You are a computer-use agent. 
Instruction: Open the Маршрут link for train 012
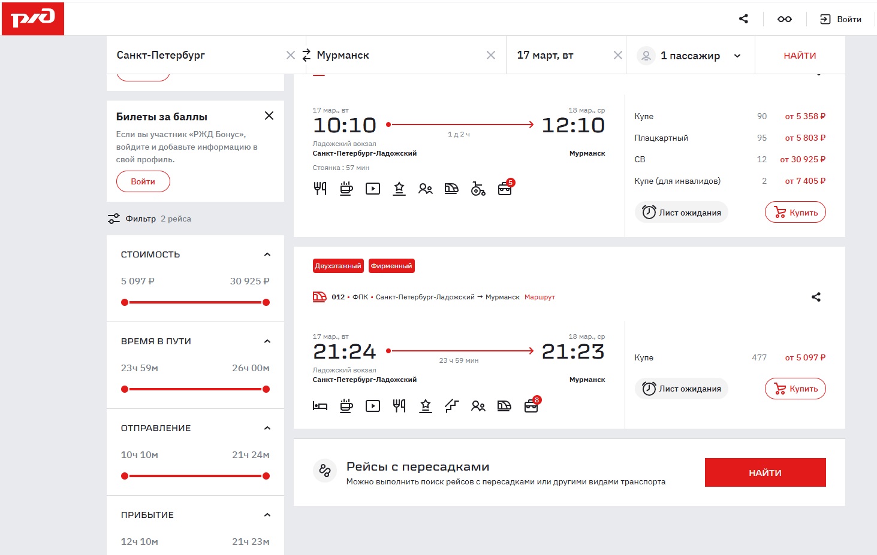pyautogui.click(x=540, y=297)
